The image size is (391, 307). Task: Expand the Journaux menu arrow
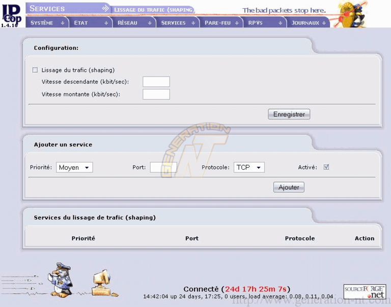(324, 23)
